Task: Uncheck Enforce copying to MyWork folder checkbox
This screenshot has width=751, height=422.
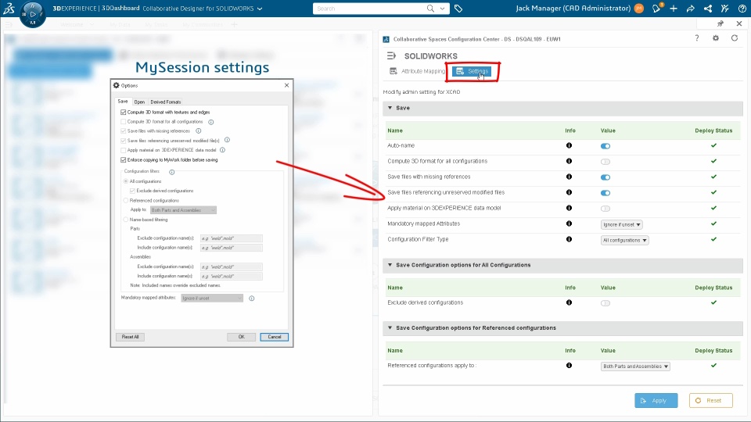Action: coord(124,159)
